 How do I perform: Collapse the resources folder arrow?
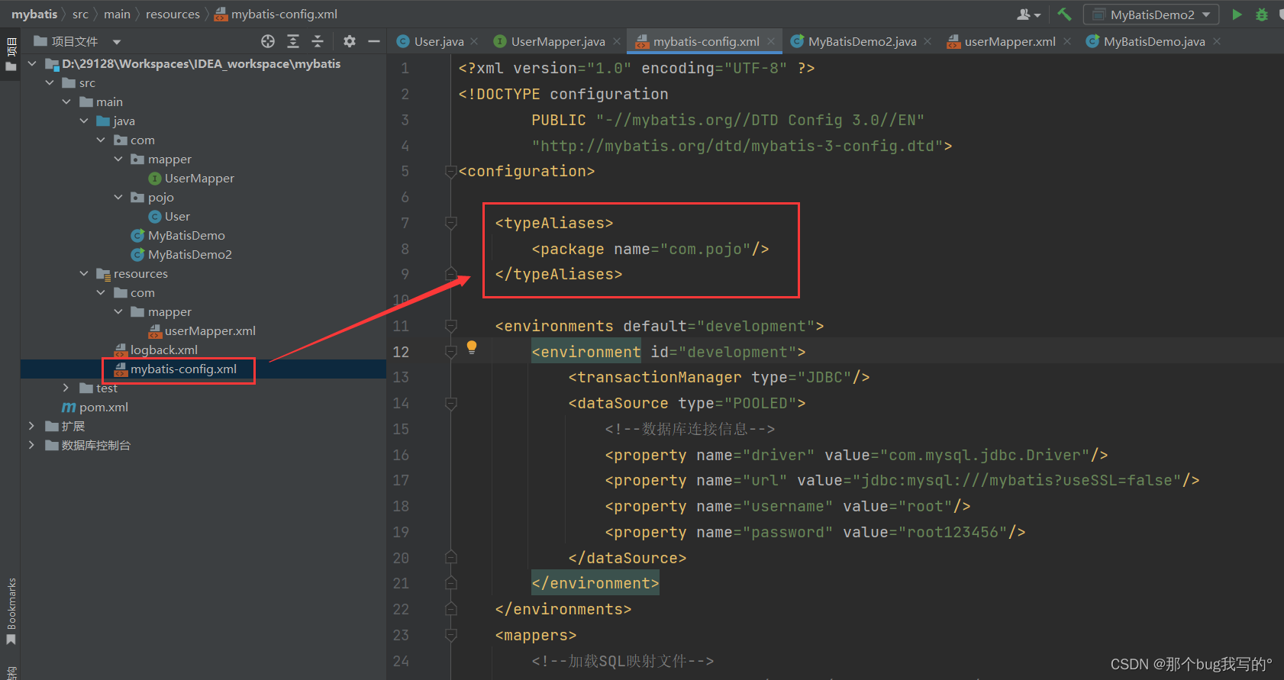coord(84,273)
